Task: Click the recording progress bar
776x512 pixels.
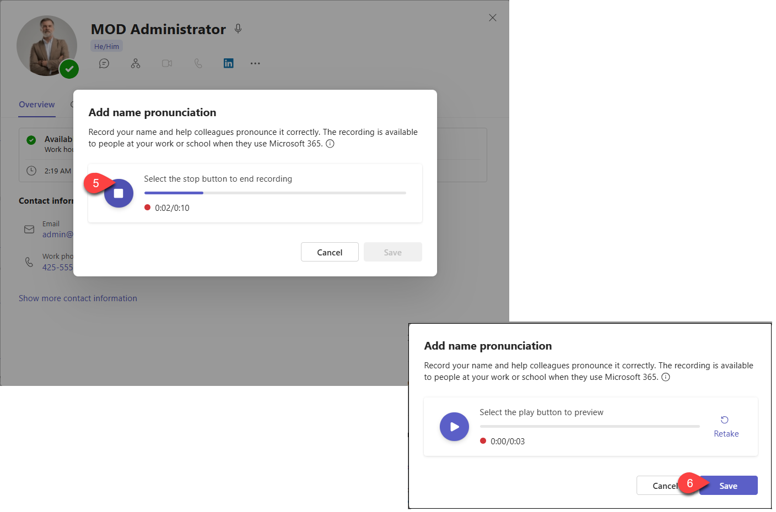Action: point(274,193)
